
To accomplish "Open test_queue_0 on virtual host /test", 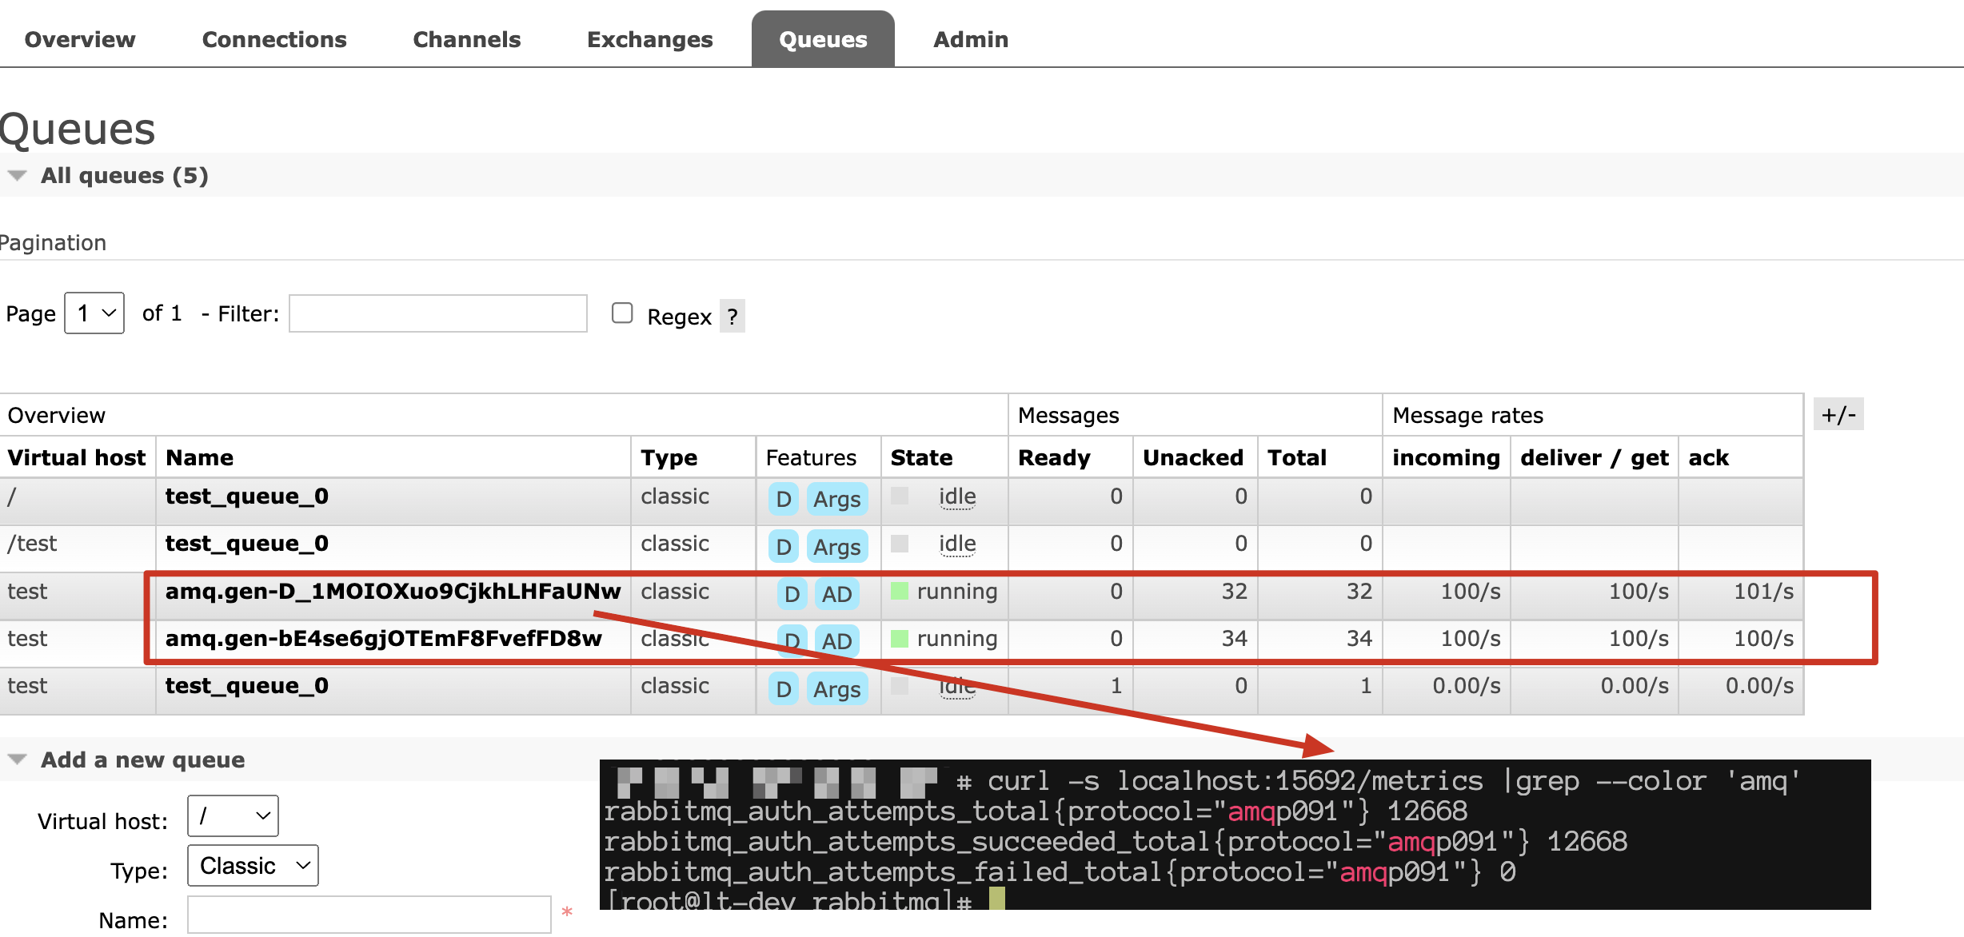I will 247,544.
